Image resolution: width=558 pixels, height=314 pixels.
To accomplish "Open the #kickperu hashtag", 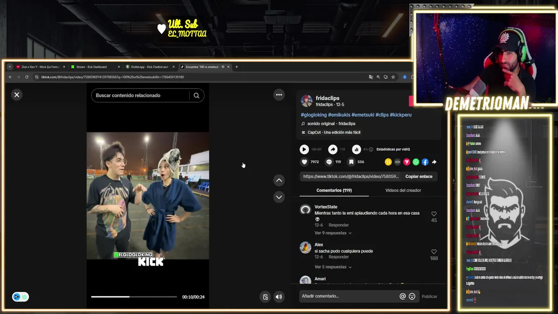I will coord(401,115).
